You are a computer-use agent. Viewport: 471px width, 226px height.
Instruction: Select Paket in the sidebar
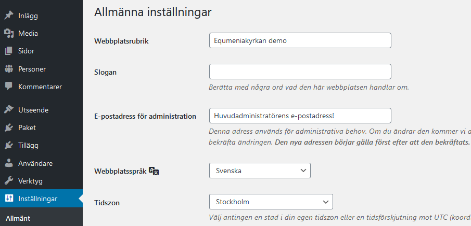pyautogui.click(x=41, y=128)
